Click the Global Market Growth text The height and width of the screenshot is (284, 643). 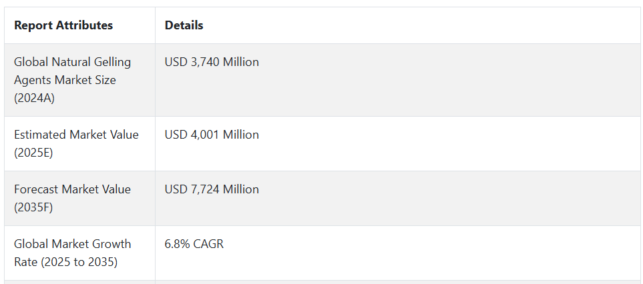click(73, 244)
